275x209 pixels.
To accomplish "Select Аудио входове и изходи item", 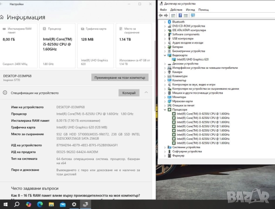I will pos(188,43).
